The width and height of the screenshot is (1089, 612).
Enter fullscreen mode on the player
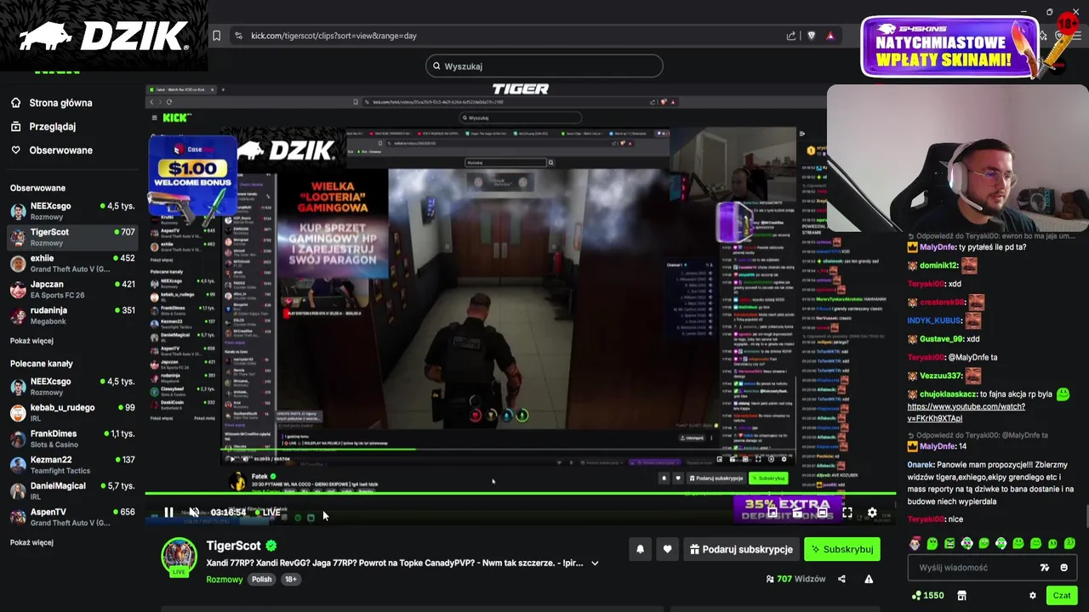pyautogui.click(x=847, y=513)
